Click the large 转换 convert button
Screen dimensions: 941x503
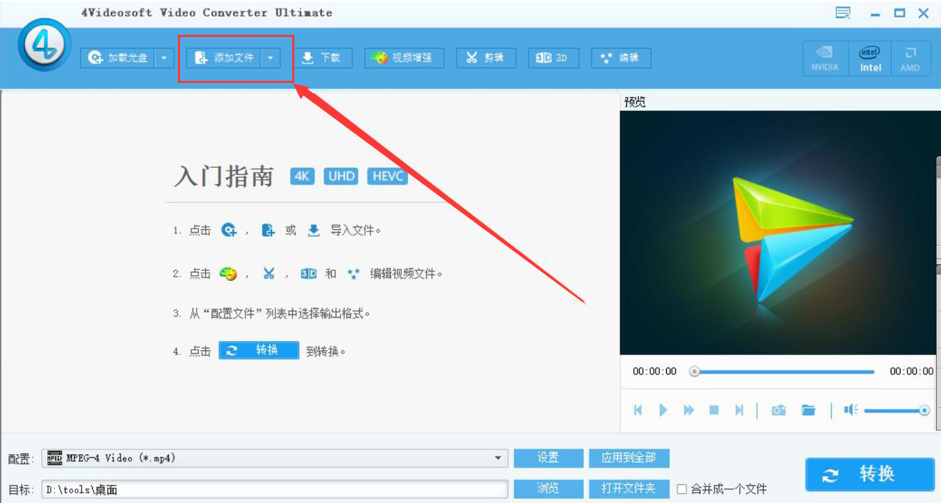(870, 474)
